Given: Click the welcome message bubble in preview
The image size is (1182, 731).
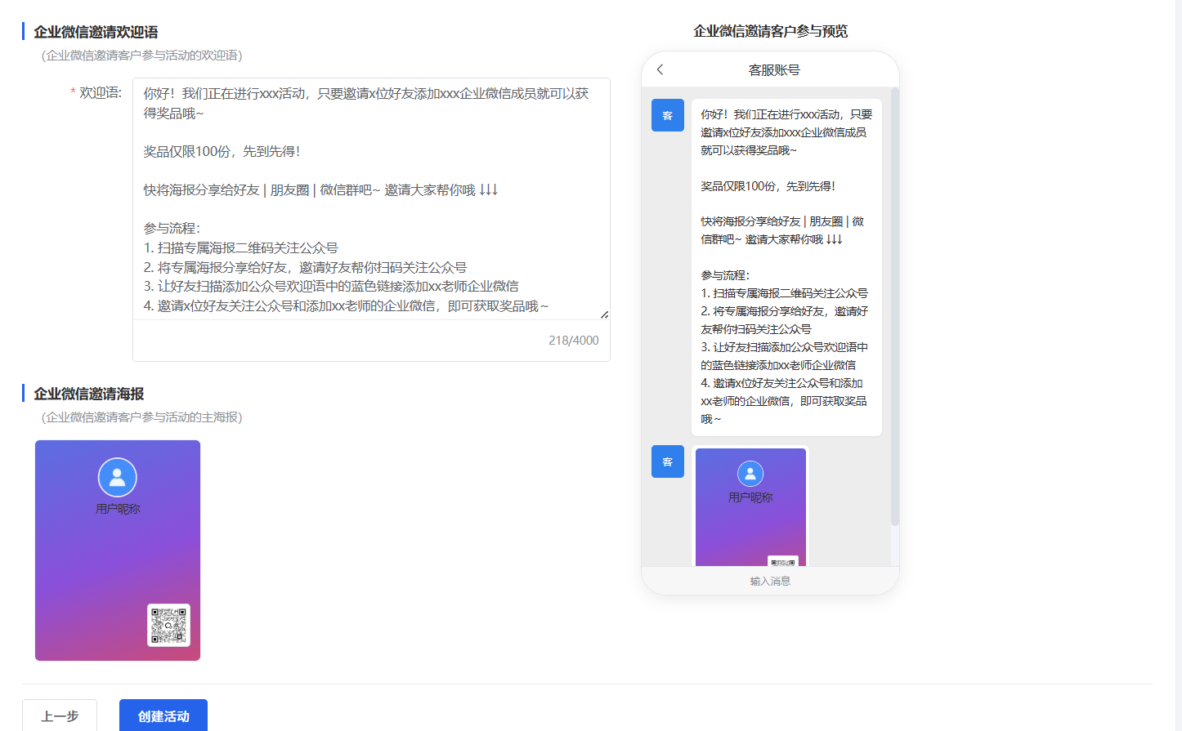Looking at the screenshot, I should 786,267.
